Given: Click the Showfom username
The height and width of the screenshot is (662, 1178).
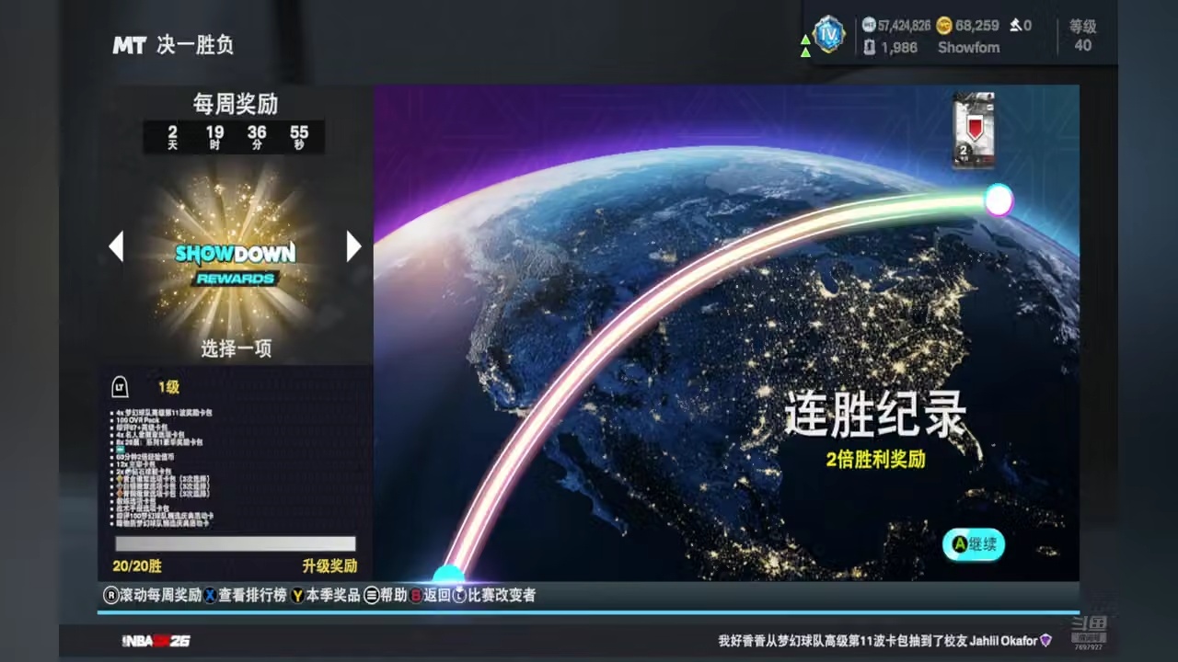Looking at the screenshot, I should click(968, 48).
